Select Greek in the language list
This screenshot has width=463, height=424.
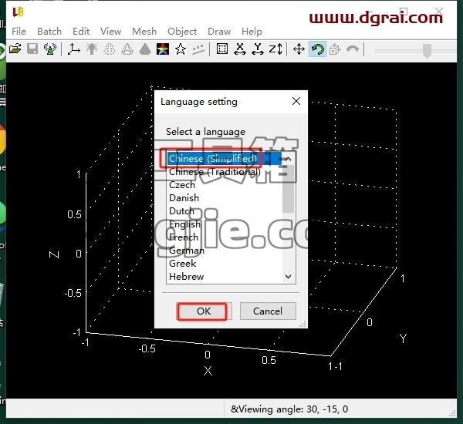tap(224, 263)
